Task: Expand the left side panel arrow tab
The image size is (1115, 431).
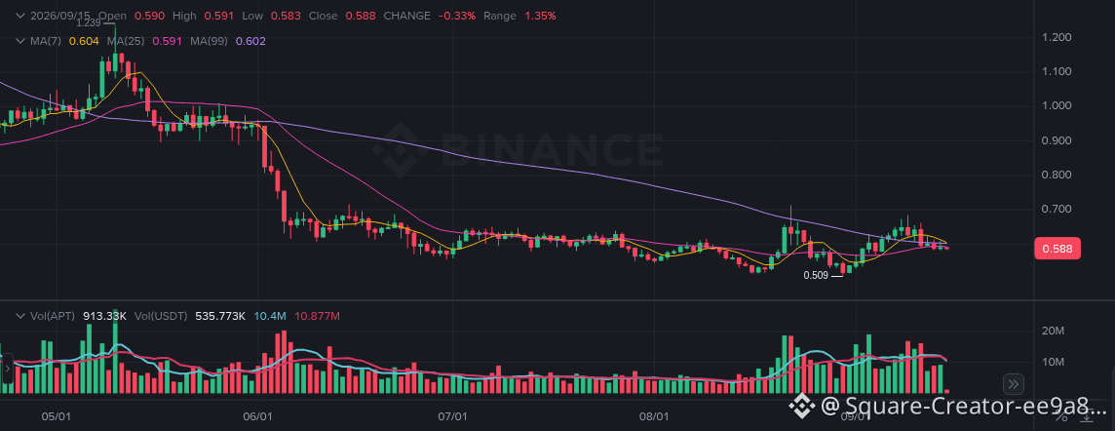Action: tap(7, 370)
